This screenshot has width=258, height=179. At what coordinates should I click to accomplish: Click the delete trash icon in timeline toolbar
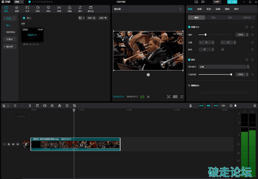click(x=37, y=106)
